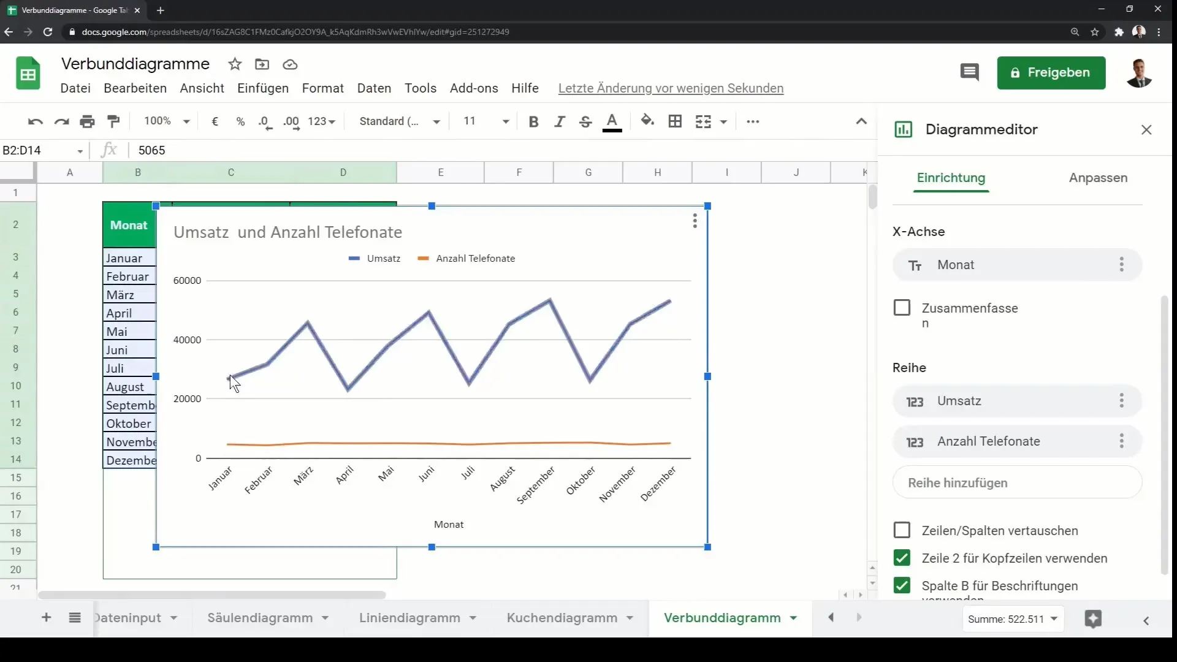Open options for Monat X-axis

[1122, 265]
